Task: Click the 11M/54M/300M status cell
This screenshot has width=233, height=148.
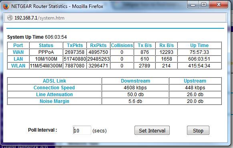Action: pos(46,66)
